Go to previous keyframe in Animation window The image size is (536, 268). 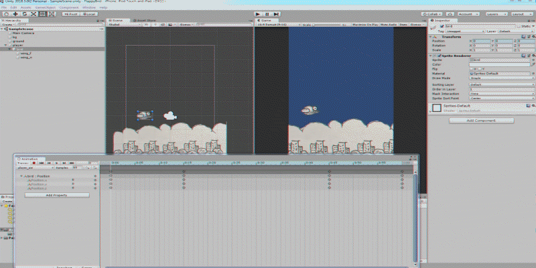pyautogui.click(x=49, y=163)
